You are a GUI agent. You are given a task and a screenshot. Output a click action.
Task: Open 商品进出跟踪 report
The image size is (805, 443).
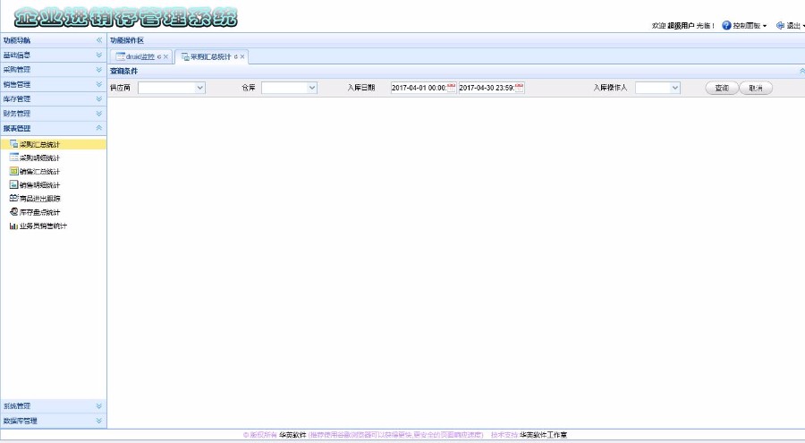(39, 199)
